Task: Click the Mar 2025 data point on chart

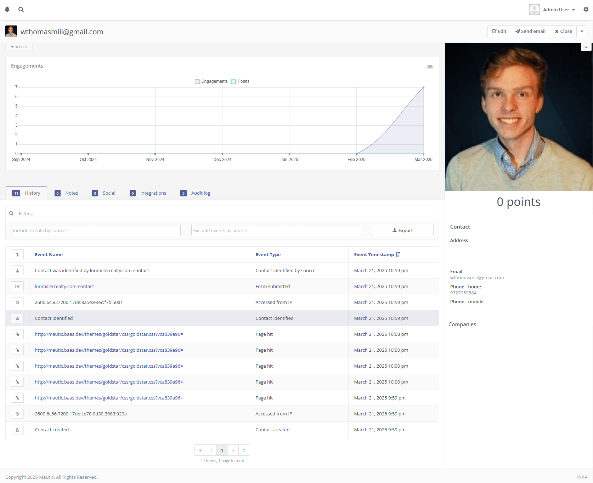Action: coord(423,87)
